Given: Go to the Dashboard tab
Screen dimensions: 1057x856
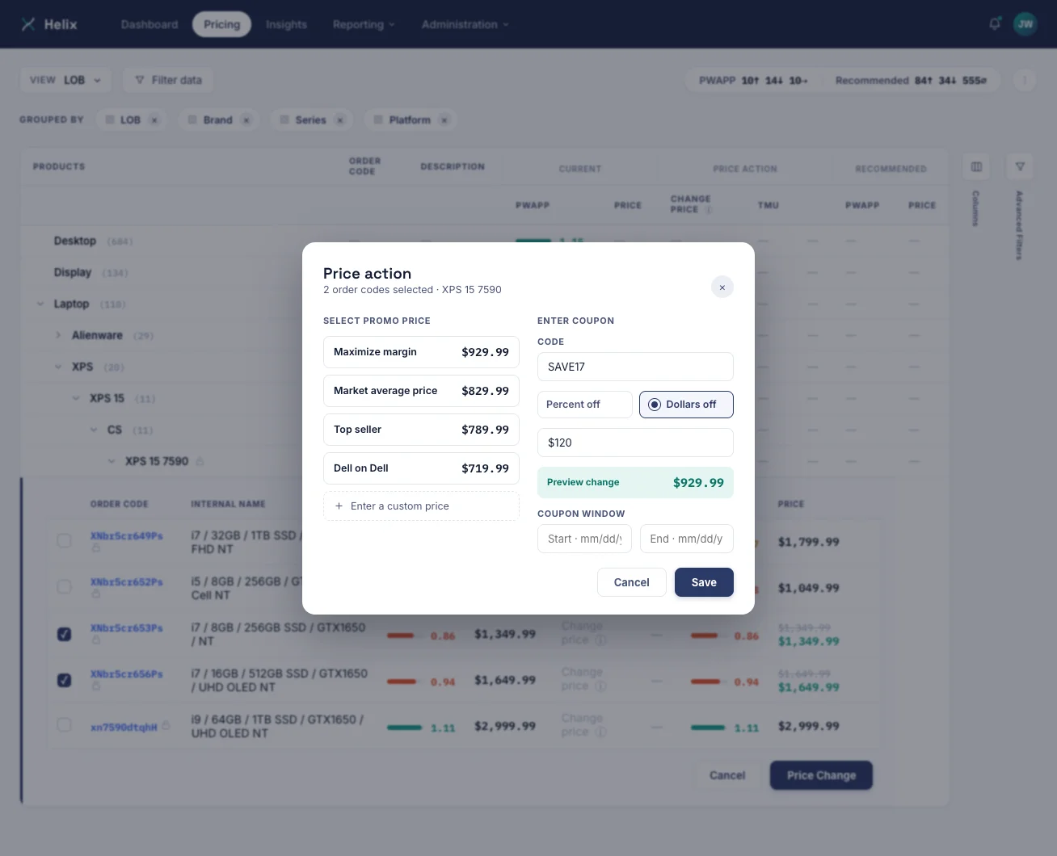Looking at the screenshot, I should coord(149,24).
